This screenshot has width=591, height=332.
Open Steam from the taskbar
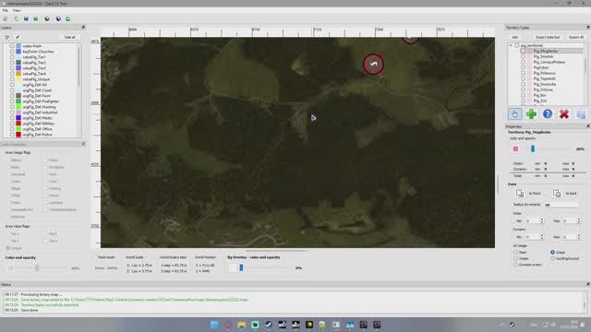coord(269,325)
